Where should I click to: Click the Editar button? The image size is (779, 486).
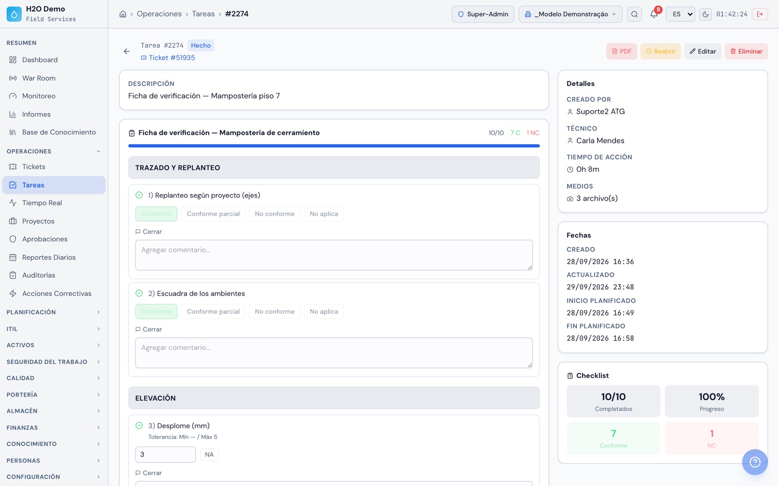click(703, 52)
